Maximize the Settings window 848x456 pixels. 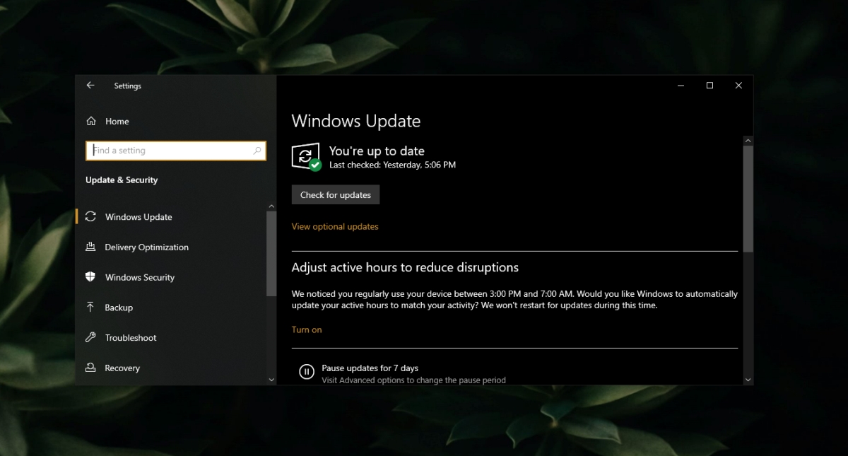[709, 86]
